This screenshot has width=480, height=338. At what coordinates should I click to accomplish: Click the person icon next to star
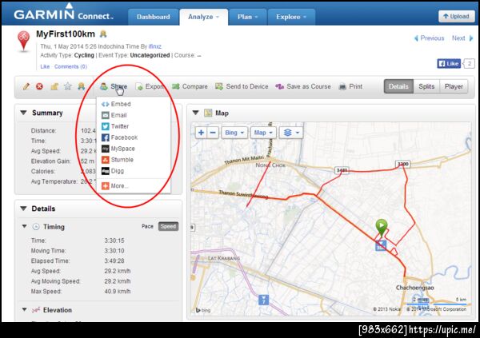(81, 86)
